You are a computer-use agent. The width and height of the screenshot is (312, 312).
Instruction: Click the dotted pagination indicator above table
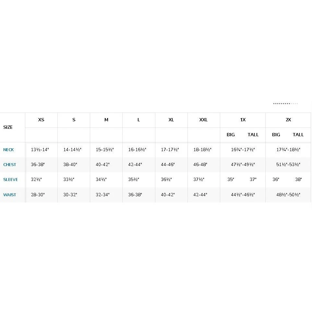coord(285,104)
